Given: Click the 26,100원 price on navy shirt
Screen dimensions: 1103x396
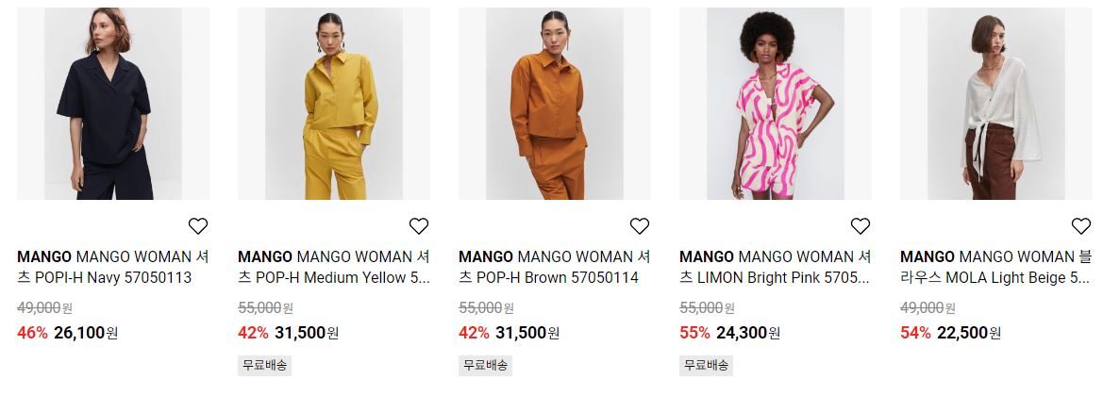Looking at the screenshot, I should [x=86, y=333].
